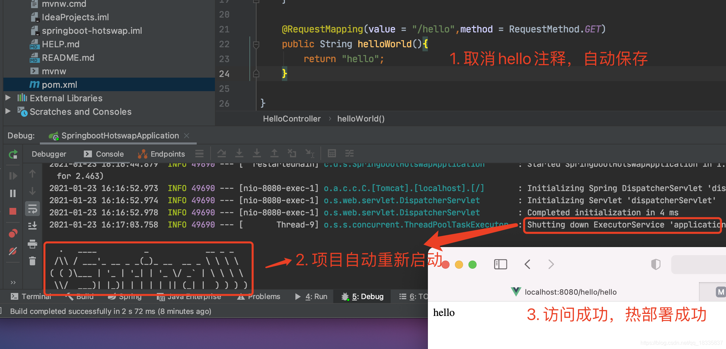
Task: Open Terminal tool window
Action: coord(31,296)
